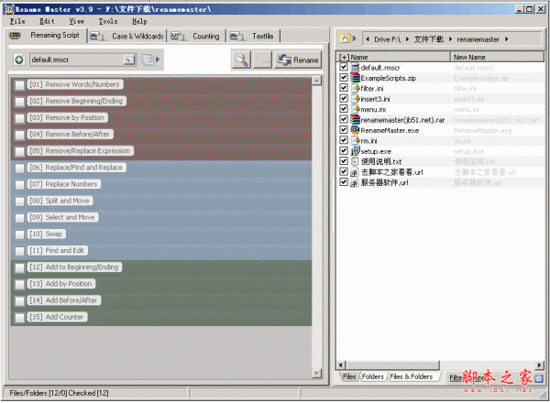Click the renamemaster(jb51.net).rar archive icon
The height and width of the screenshot is (403, 550).
(x=356, y=119)
